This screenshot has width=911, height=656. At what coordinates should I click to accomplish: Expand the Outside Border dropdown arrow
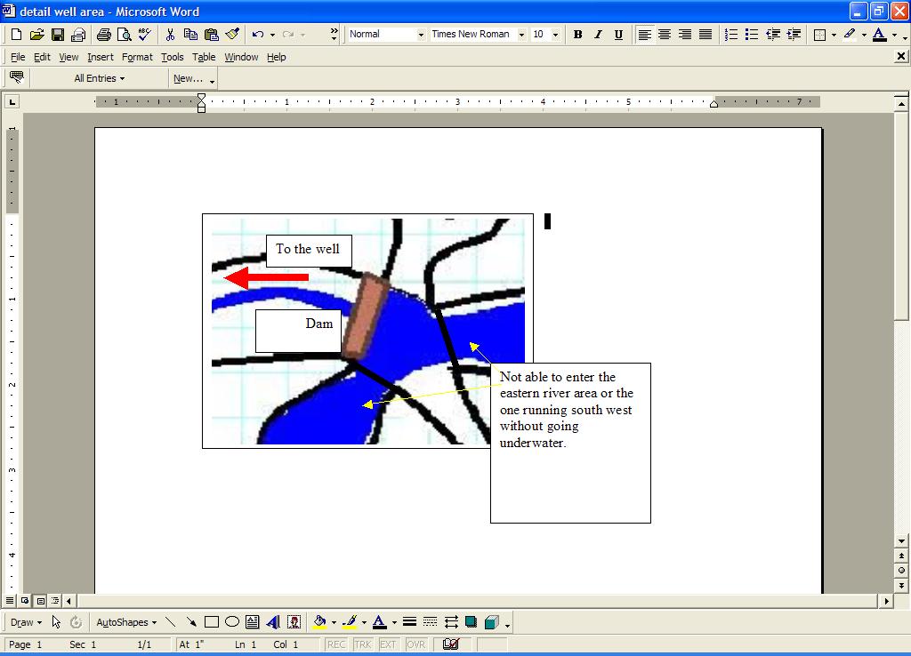coord(834,35)
